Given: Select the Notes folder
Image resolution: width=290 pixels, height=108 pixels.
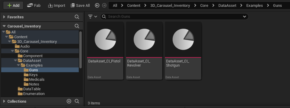Looking at the screenshot, I should point(40,84).
